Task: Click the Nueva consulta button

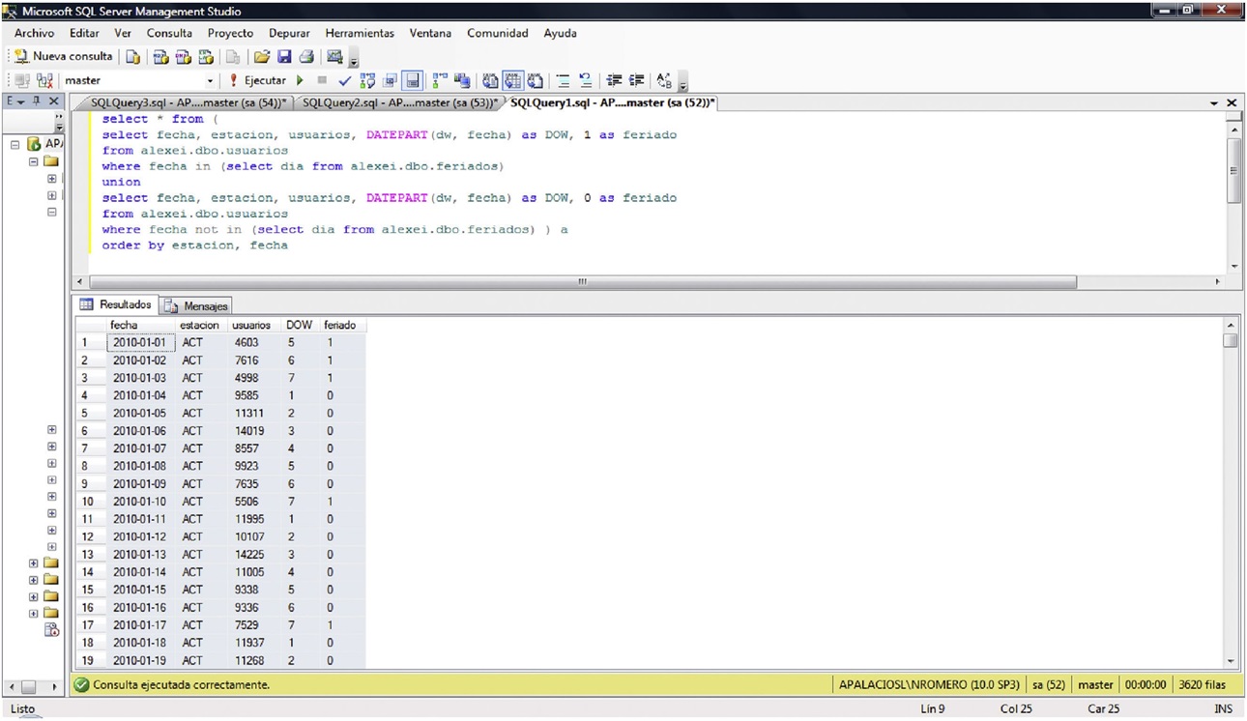Action: (x=64, y=57)
